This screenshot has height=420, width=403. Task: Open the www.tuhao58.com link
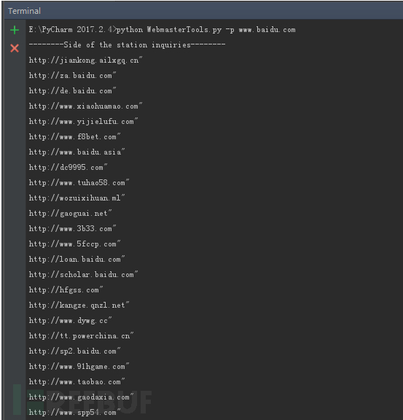79,183
